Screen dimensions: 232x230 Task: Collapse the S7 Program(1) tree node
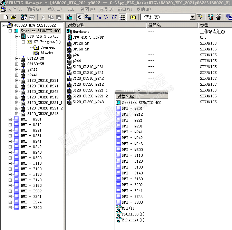23,42
